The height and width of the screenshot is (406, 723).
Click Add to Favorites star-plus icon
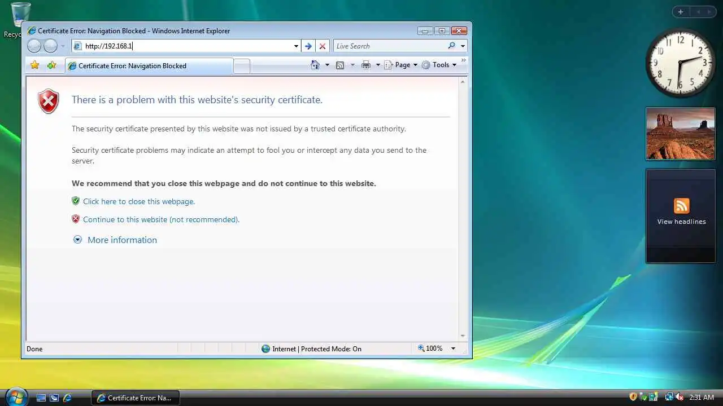[52, 65]
